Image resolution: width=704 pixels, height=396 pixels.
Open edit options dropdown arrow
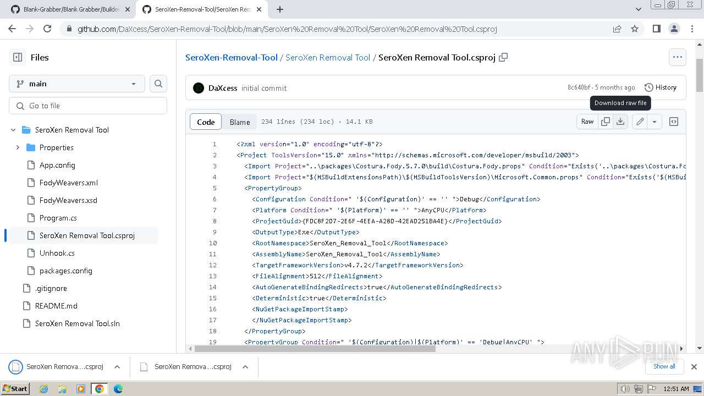click(x=654, y=122)
